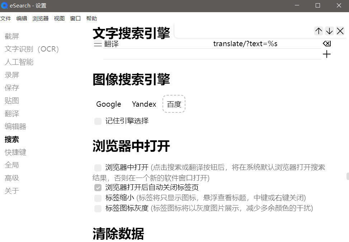Viewport: 349px width, 242px height.
Task: Enable the 标签图标灰度 option
Action: (98, 209)
